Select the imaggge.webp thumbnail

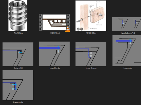click(x=18, y=85)
